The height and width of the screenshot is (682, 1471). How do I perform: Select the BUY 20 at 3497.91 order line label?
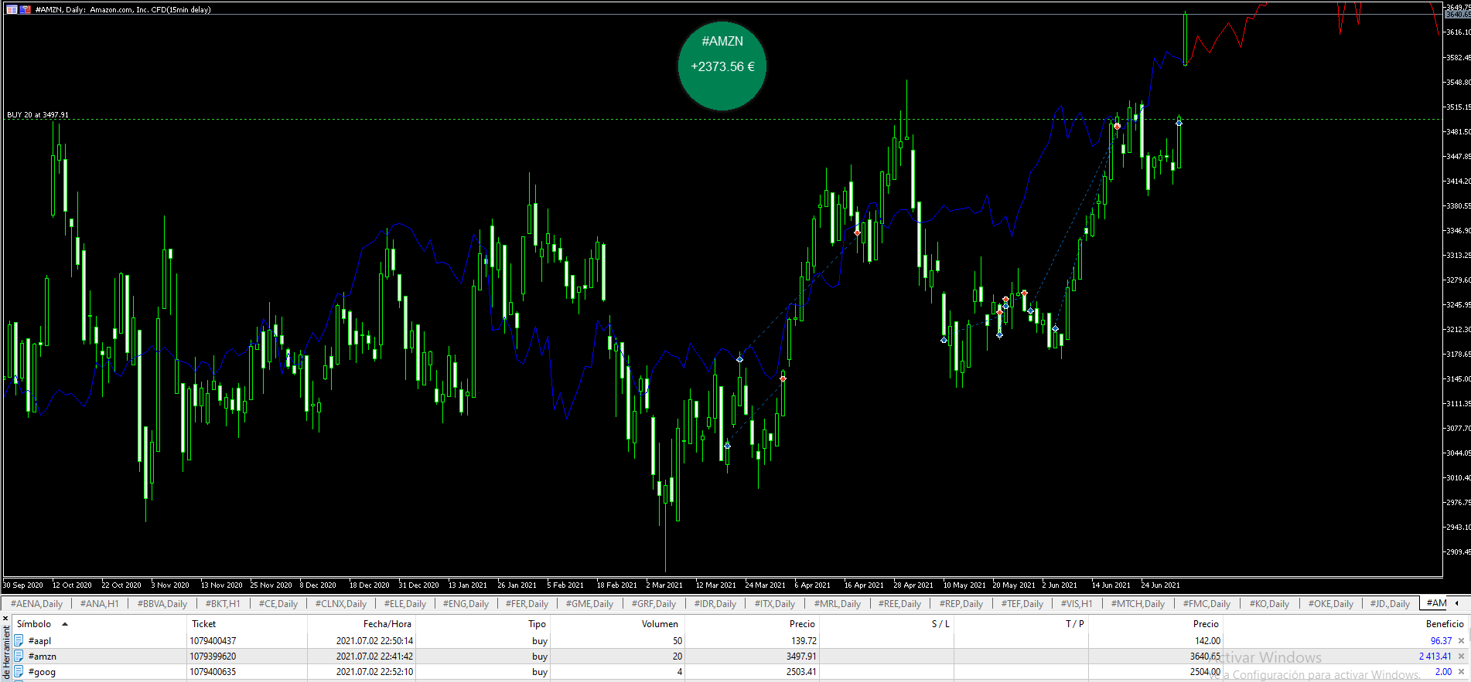click(38, 115)
